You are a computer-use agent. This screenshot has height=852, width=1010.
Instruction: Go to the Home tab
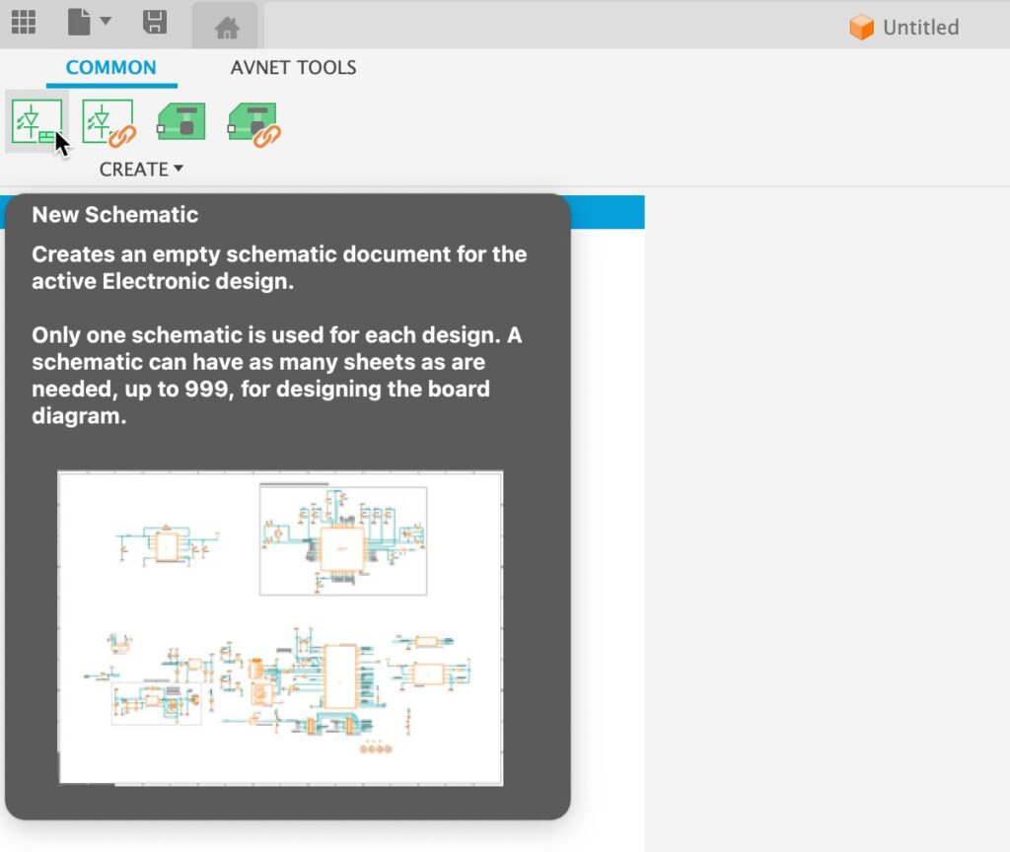pyautogui.click(x=226, y=27)
